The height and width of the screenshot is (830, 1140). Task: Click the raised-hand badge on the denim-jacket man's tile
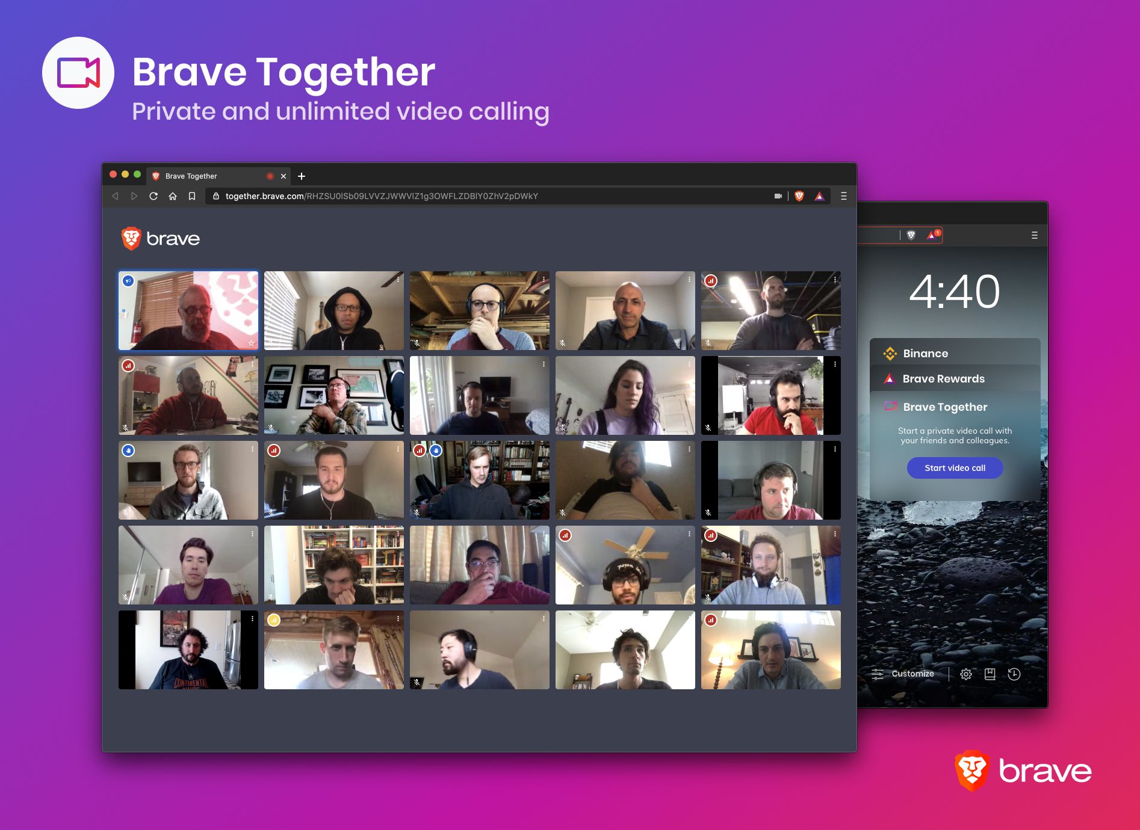click(x=128, y=450)
